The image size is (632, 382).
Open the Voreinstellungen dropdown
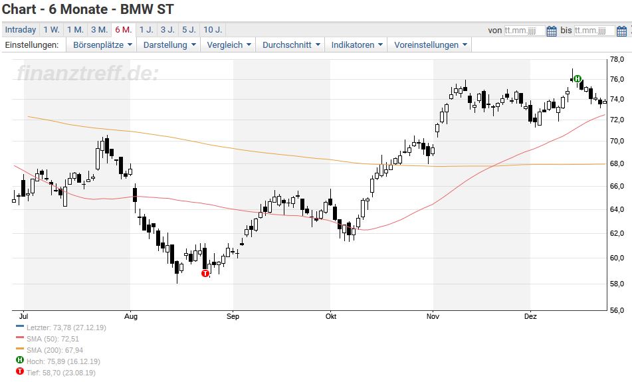point(430,45)
